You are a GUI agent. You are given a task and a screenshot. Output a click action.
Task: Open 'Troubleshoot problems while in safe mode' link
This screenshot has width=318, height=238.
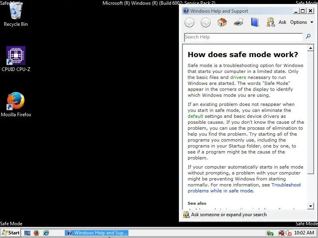pyautogui.click(x=244, y=188)
